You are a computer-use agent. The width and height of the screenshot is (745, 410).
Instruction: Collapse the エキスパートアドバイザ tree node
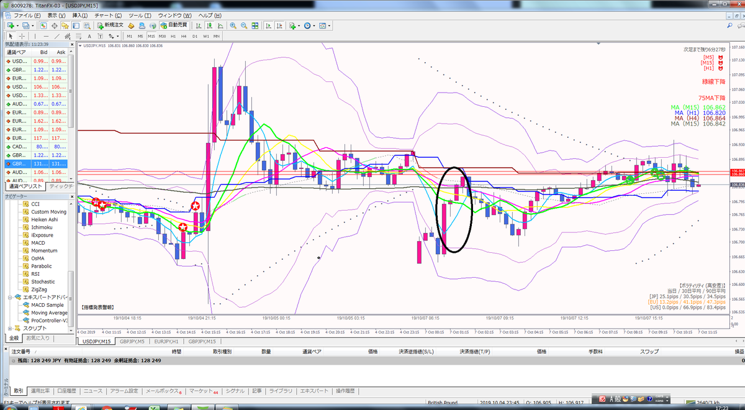[x=10, y=297]
